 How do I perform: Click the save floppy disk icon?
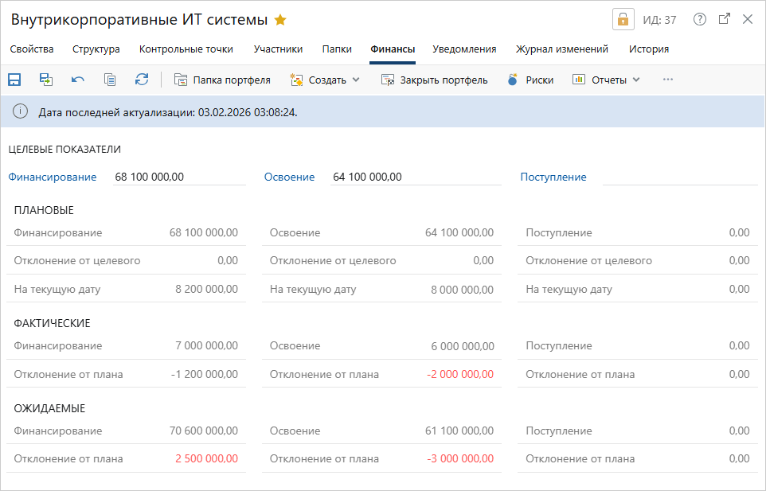coord(14,80)
